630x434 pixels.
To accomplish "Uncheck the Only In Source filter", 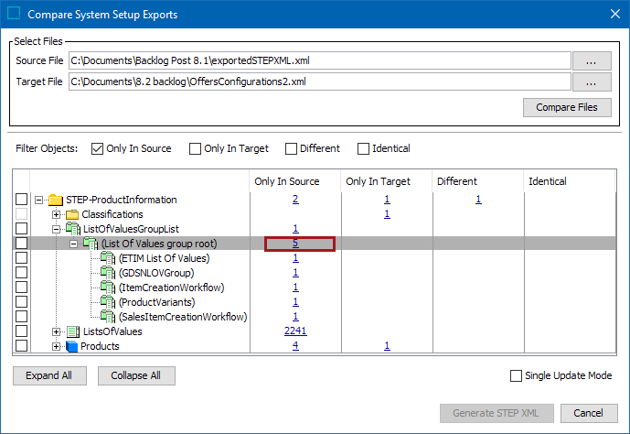I will [98, 148].
